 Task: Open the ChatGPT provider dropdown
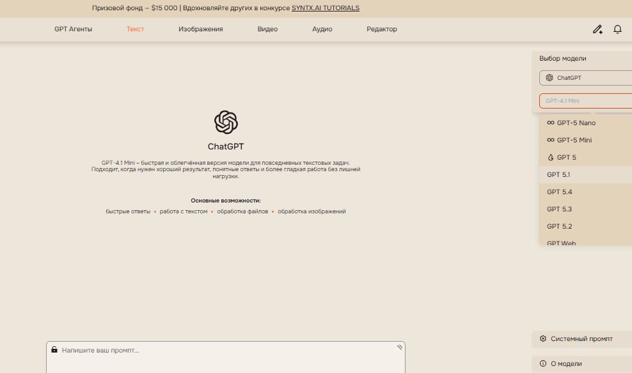(586, 78)
